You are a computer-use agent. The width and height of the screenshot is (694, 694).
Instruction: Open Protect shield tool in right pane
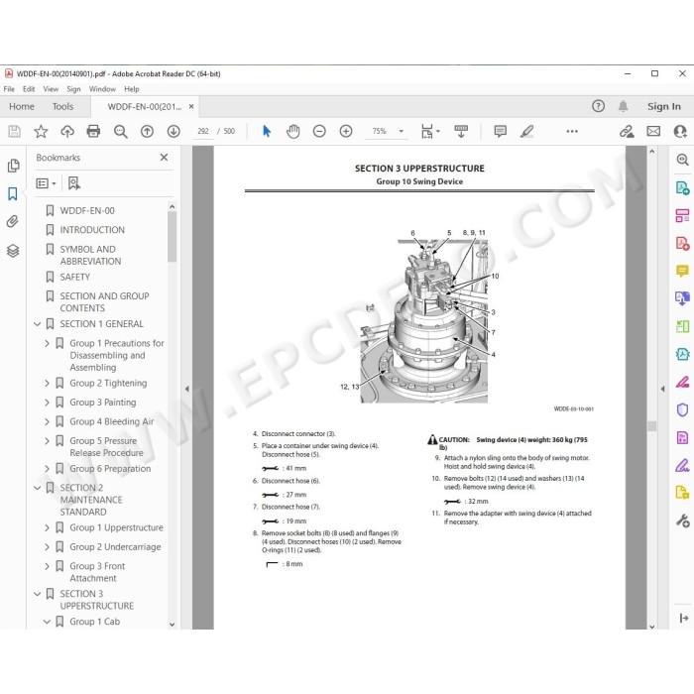[682, 409]
